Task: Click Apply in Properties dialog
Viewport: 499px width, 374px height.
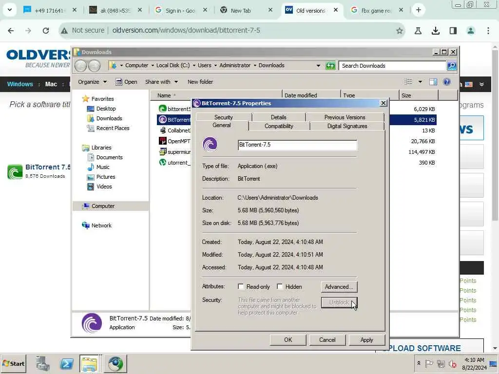Action: coord(366,339)
